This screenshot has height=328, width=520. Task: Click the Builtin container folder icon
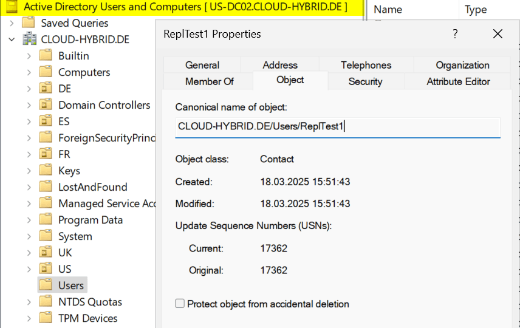(x=46, y=56)
